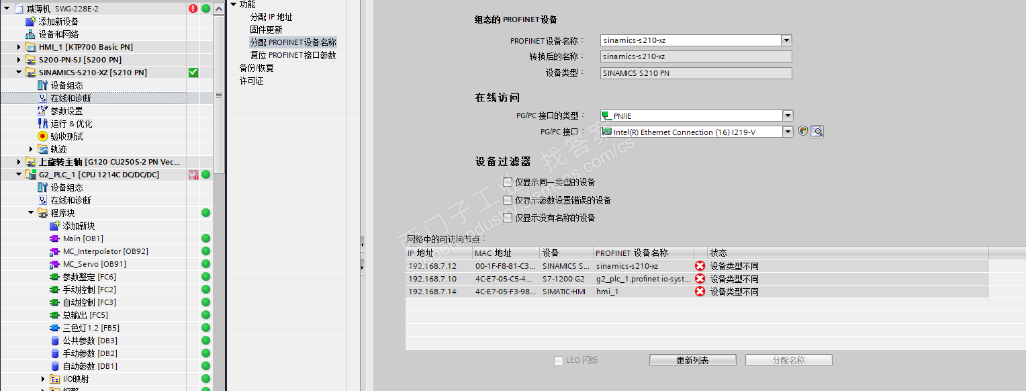Click 添加新块 in program blocks
1026x391 pixels.
(x=79, y=226)
